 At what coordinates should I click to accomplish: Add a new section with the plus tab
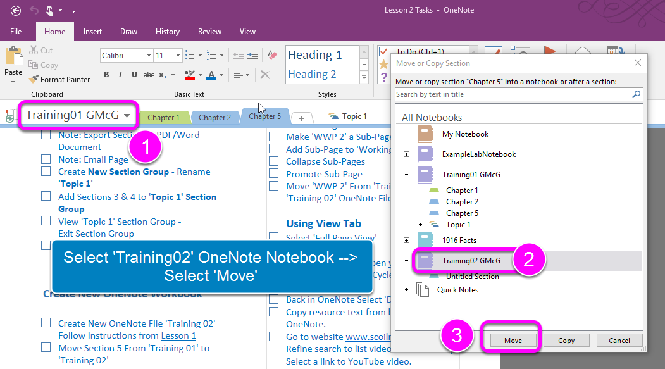(x=302, y=118)
